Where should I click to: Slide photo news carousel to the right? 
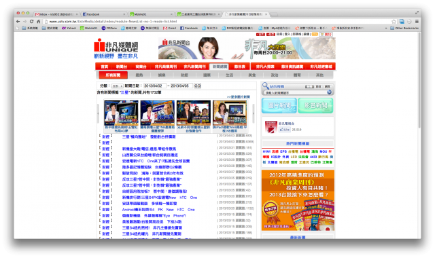coord(253,113)
